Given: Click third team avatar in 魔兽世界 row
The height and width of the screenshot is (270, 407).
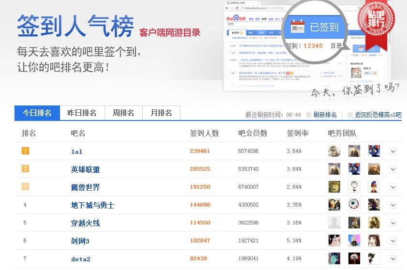Looking at the screenshot, I should 374,187.
